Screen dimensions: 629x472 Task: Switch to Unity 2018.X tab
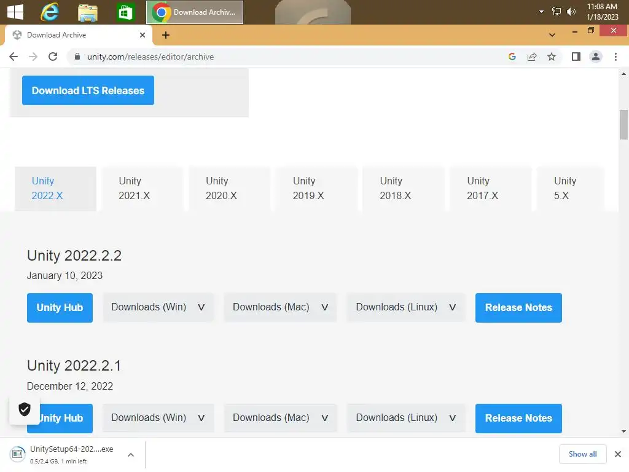coord(404,188)
